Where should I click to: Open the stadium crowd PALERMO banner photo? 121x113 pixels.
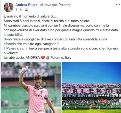pyautogui.click(x=91, y=88)
